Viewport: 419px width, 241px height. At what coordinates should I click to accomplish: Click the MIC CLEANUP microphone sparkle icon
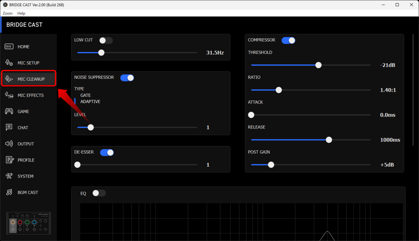tap(9, 79)
